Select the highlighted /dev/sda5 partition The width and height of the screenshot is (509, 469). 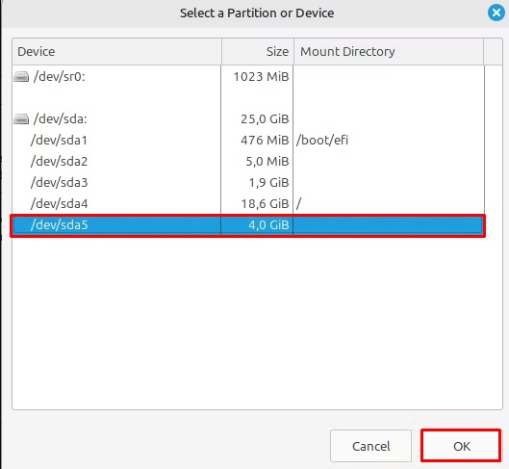click(248, 225)
